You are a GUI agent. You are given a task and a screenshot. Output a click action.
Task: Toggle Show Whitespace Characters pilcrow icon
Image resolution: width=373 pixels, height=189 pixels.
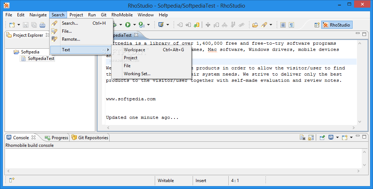click(x=291, y=25)
